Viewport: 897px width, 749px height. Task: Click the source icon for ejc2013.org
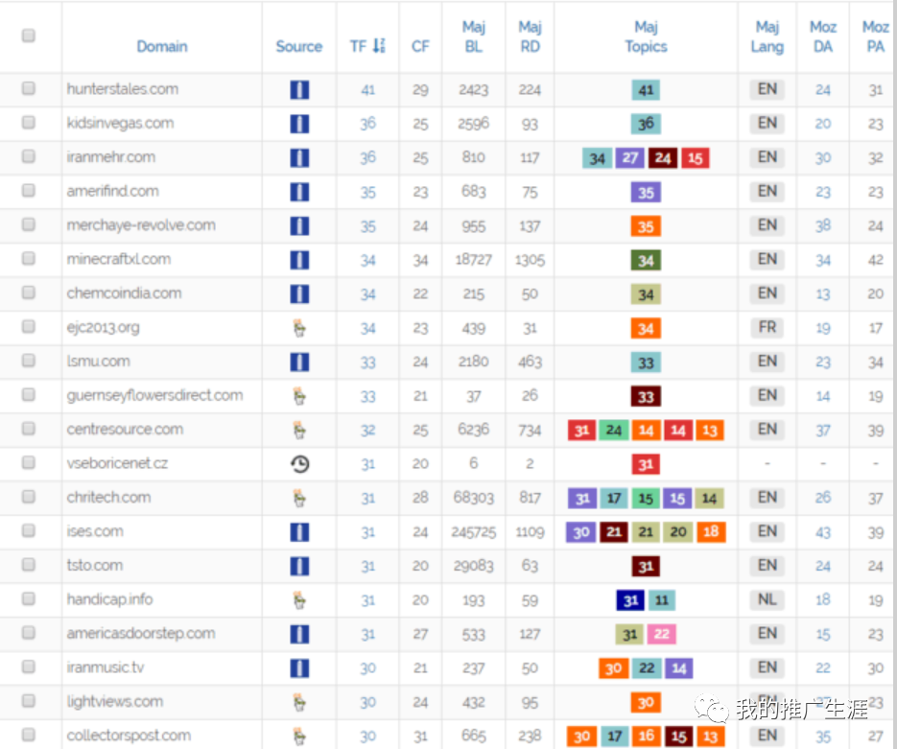click(x=299, y=328)
